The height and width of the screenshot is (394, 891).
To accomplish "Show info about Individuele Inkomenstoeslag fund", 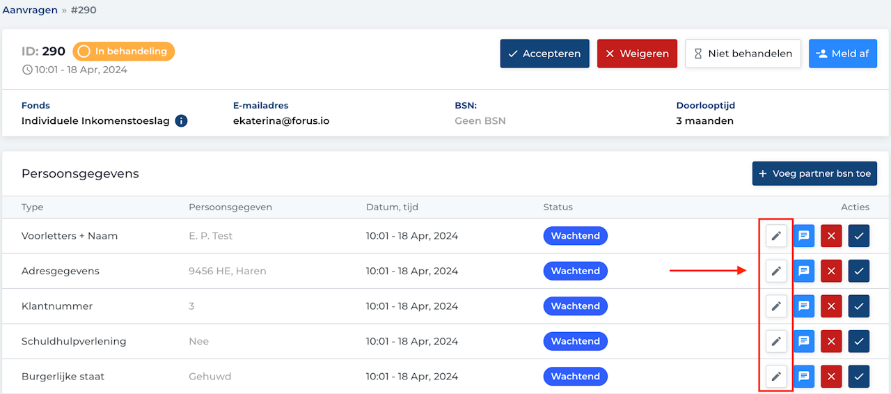I will coord(181,121).
